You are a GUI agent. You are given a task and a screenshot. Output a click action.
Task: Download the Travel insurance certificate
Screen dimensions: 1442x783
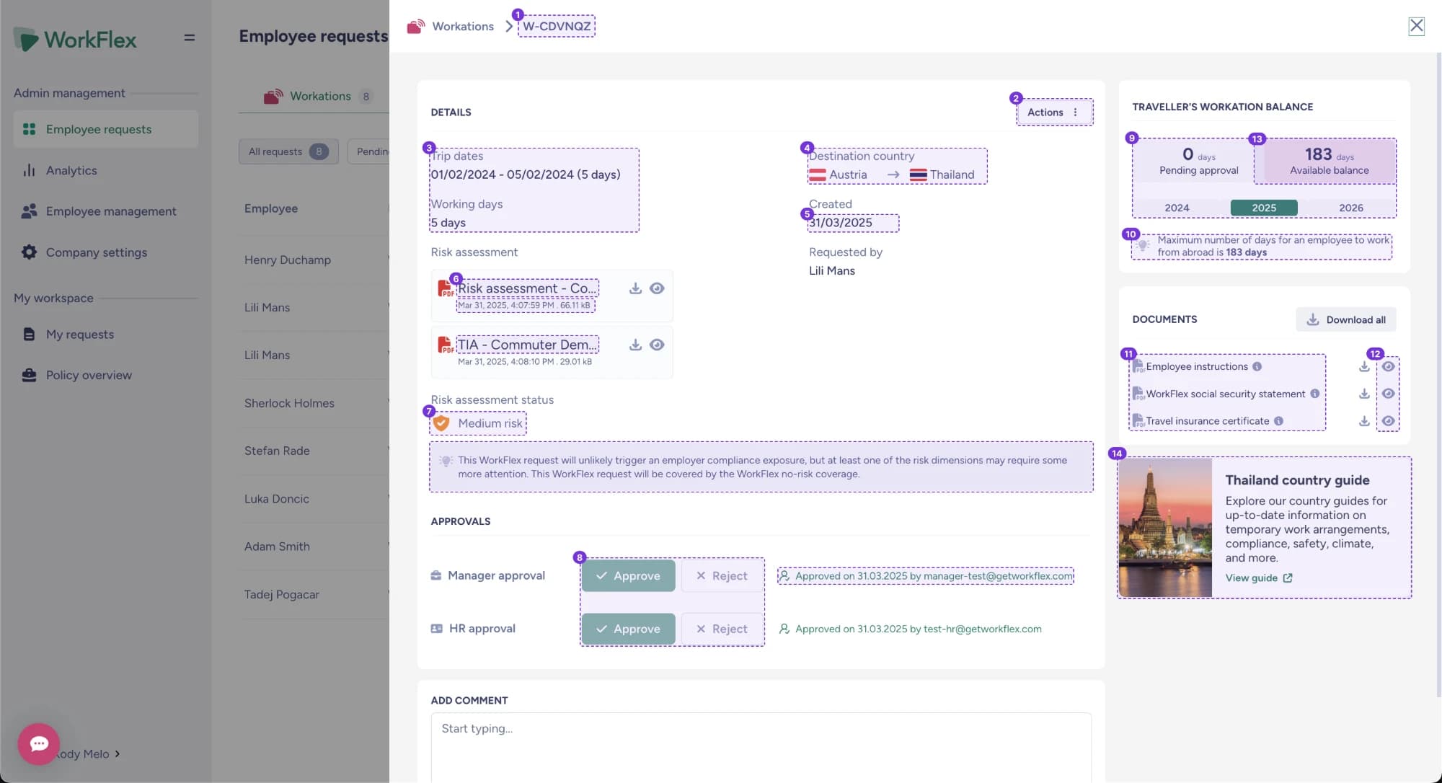click(x=1364, y=421)
